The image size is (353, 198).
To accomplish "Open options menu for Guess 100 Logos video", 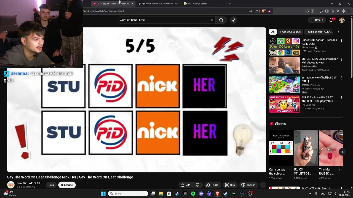I will [x=341, y=40].
